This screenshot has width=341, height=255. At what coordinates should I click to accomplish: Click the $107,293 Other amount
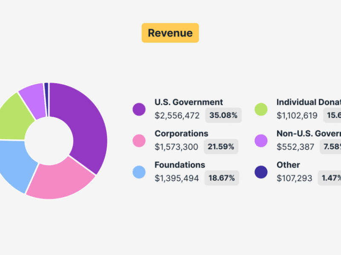pyautogui.click(x=294, y=178)
